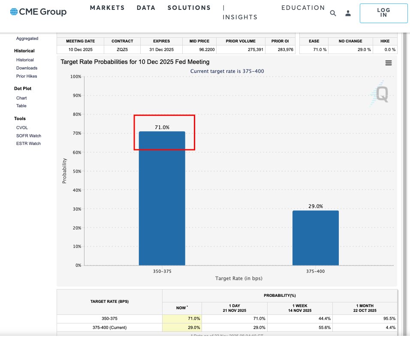Click the 71.0% bar label
This screenshot has height=338, width=410.
(162, 127)
